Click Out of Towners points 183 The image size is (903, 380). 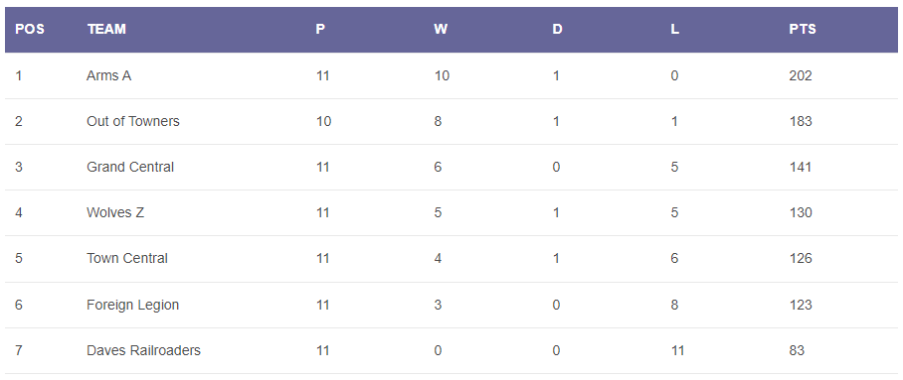(x=801, y=121)
